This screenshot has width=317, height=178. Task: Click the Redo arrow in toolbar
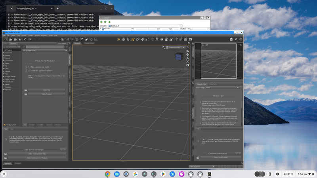(39, 39)
